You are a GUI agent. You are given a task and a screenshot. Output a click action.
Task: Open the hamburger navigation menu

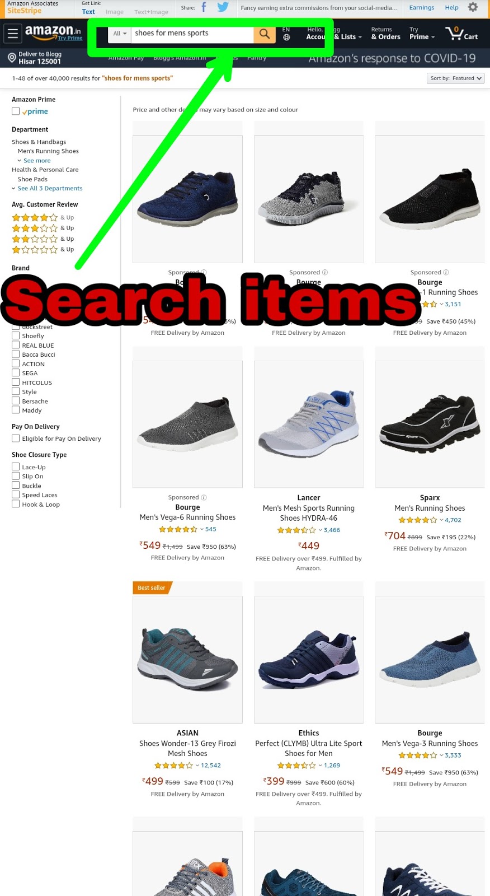[13, 34]
